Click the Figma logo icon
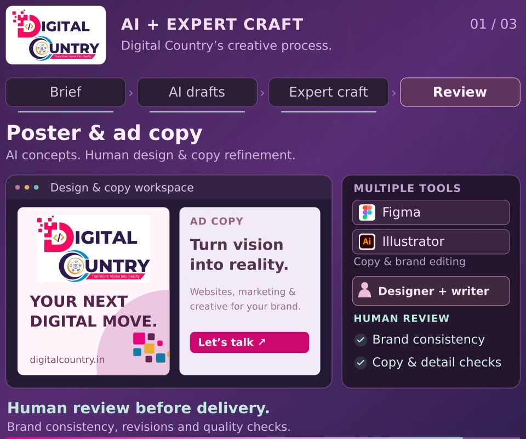The width and height of the screenshot is (526, 439). (367, 212)
